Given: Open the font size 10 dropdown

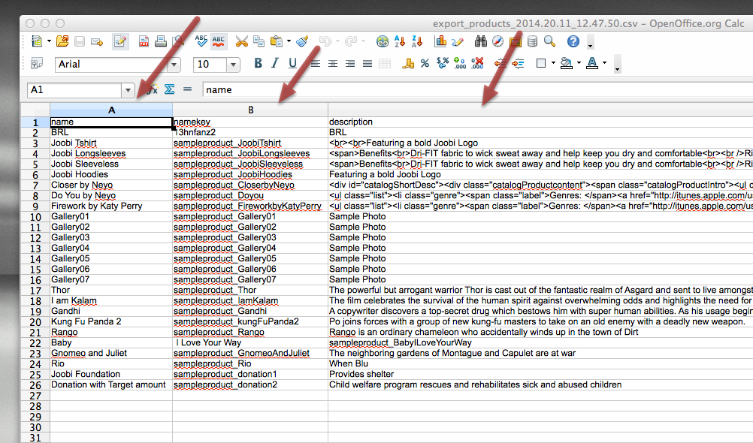Looking at the screenshot, I should [234, 65].
